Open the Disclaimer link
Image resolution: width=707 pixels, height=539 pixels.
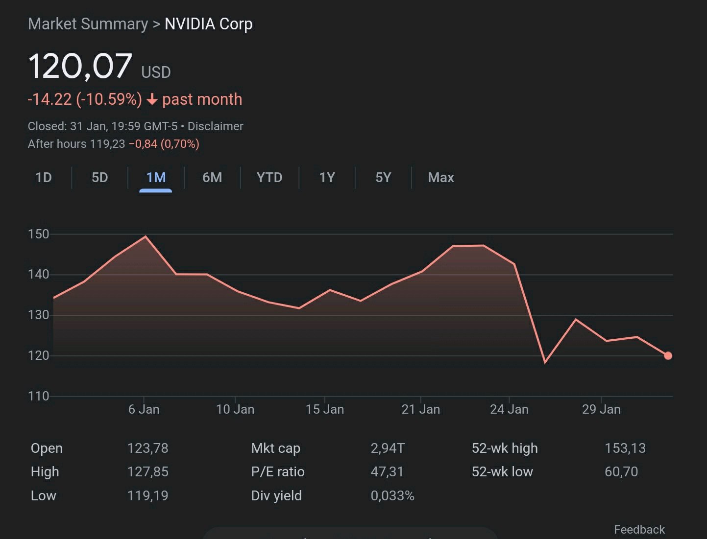point(216,126)
